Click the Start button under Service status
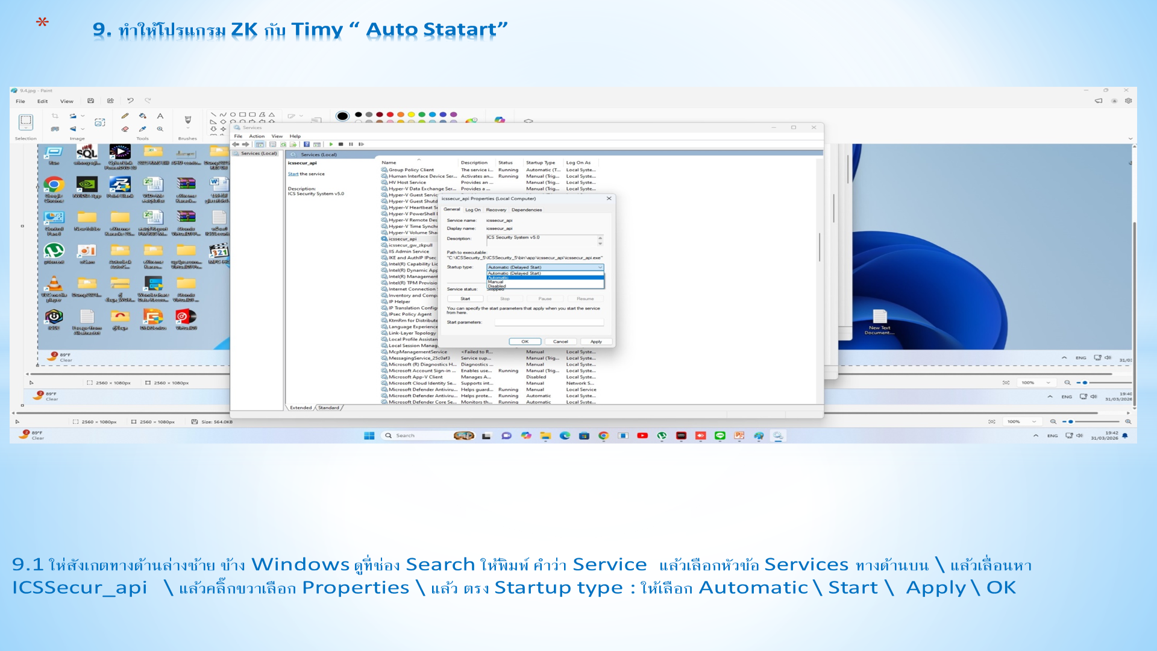The width and height of the screenshot is (1157, 651). point(465,298)
